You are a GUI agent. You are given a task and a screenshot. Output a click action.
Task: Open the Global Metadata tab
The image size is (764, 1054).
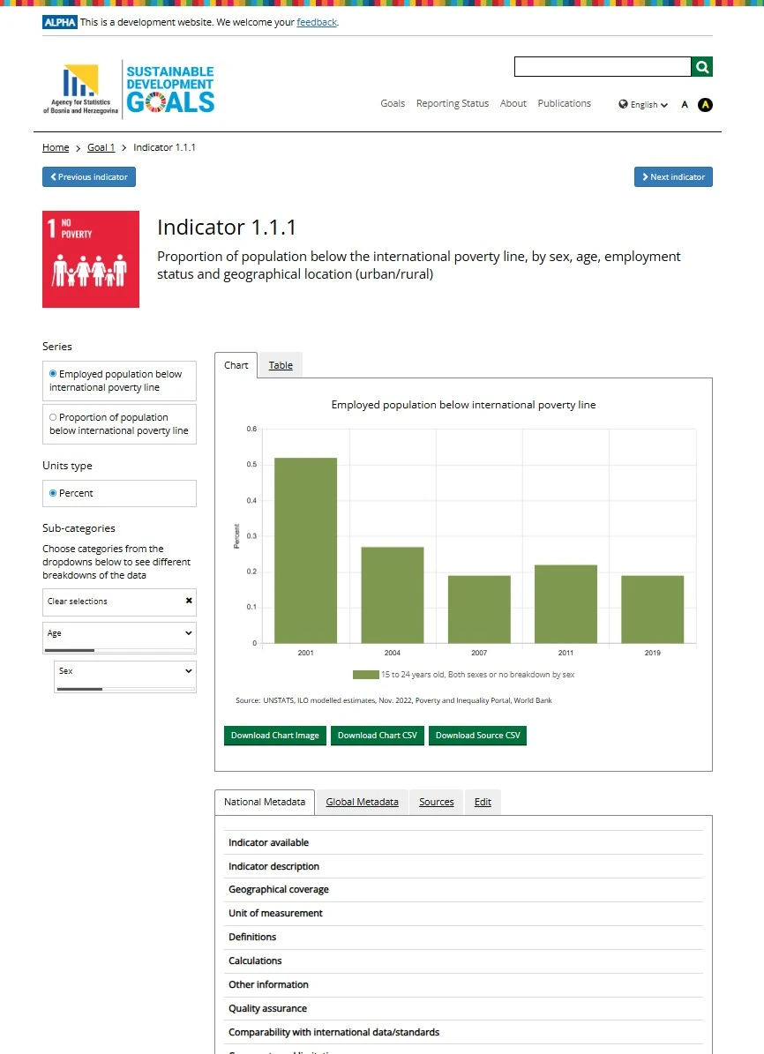tap(362, 802)
